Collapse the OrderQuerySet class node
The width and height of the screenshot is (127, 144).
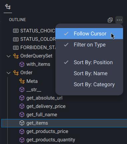pos(9,56)
